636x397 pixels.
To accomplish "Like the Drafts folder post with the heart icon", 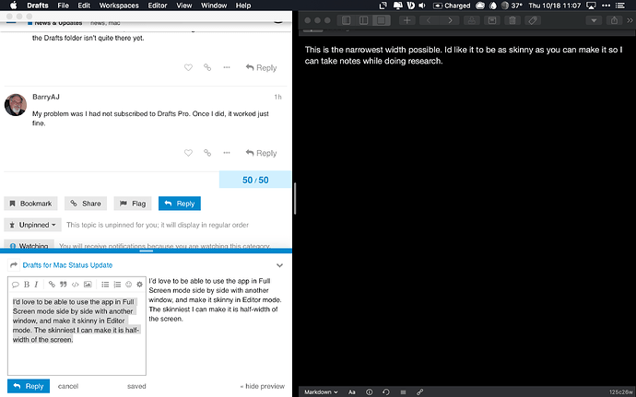I will click(188, 67).
